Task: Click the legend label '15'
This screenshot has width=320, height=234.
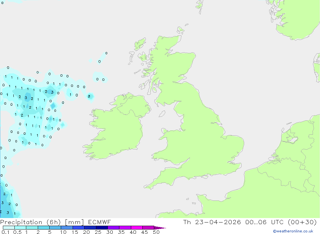Action: tap(75, 232)
